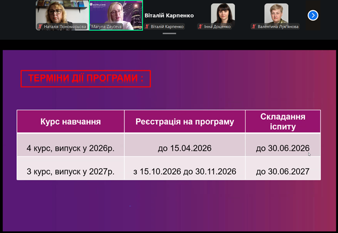Click muted mic icon beside Валентина Лук'янова

coord(254,26)
